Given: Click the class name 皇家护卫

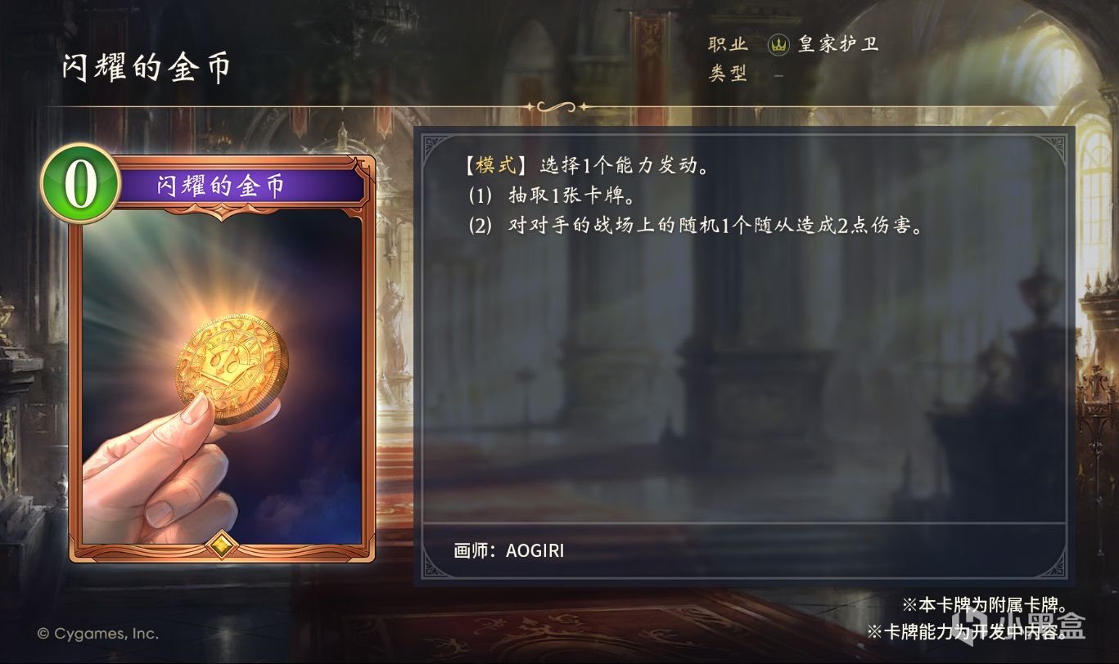Looking at the screenshot, I should [838, 44].
